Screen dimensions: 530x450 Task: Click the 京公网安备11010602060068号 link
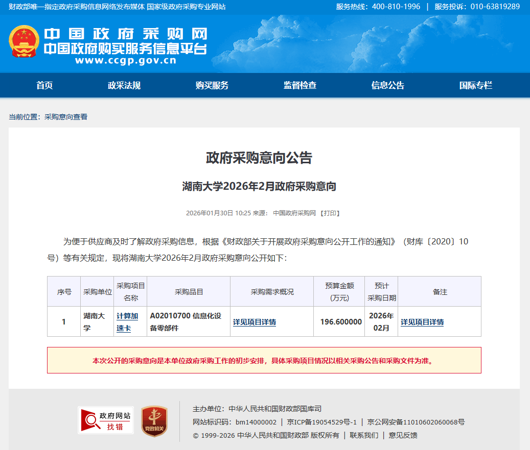(x=416, y=422)
